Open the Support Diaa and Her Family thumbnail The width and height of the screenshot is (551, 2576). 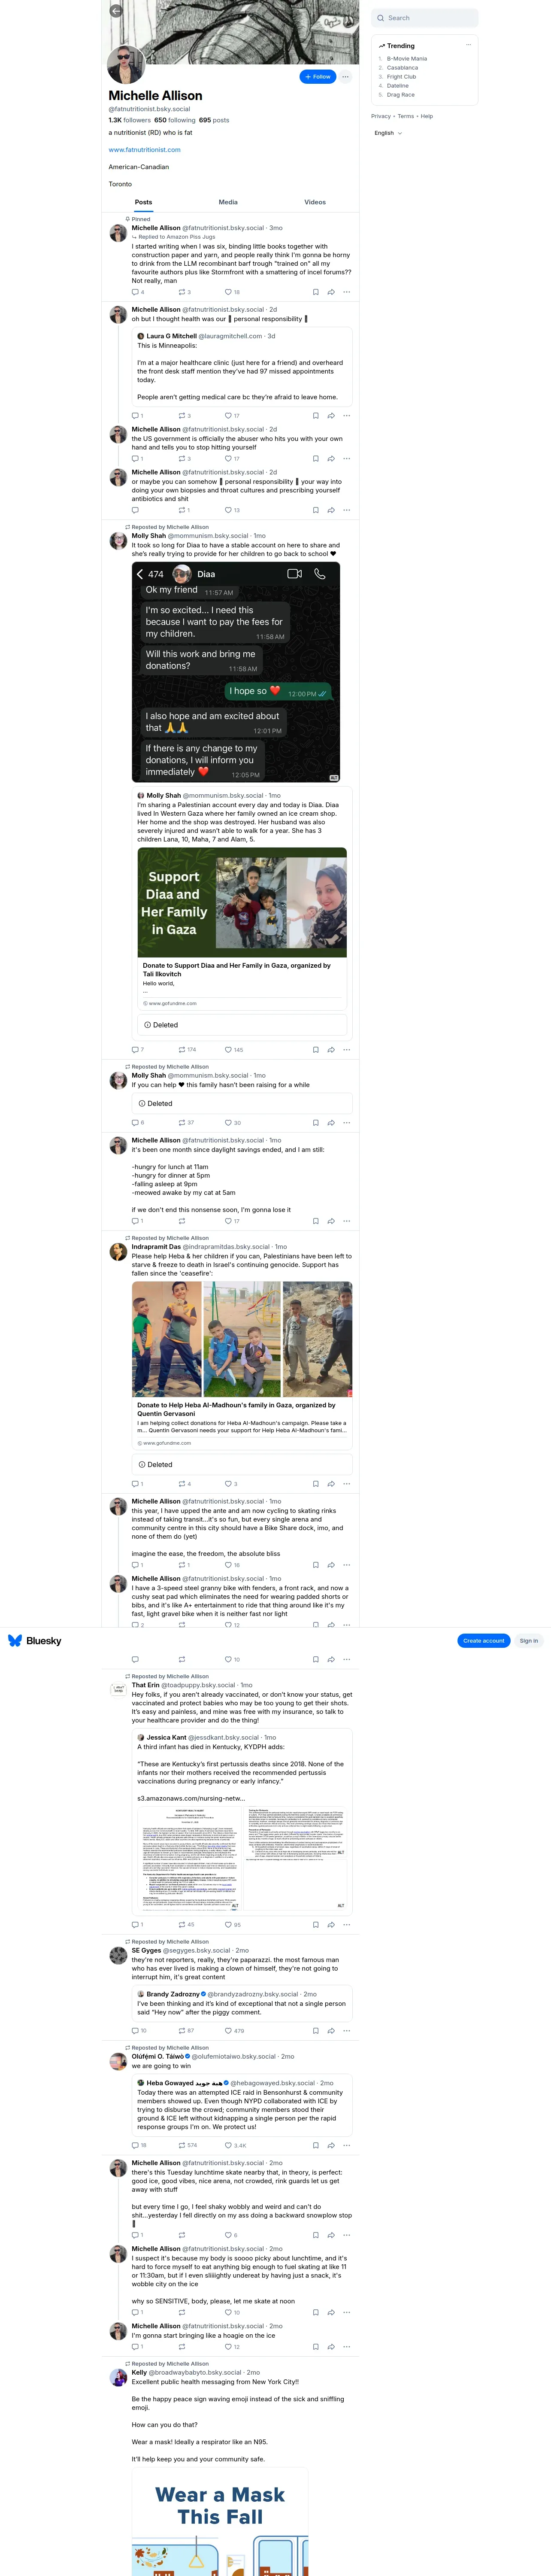pyautogui.click(x=242, y=903)
